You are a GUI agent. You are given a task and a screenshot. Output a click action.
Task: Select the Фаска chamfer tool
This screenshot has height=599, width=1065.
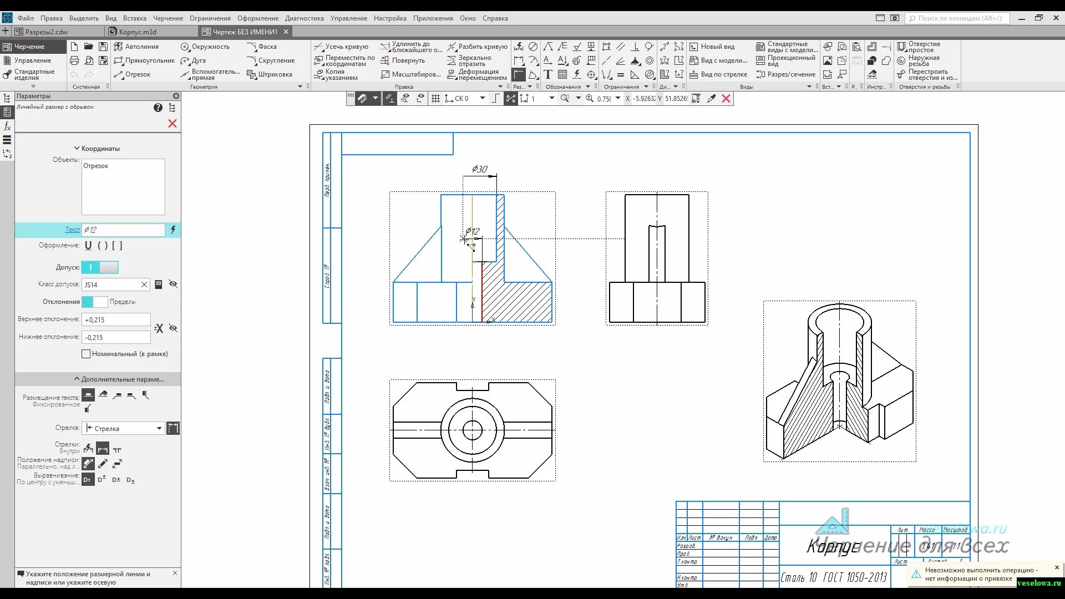pyautogui.click(x=262, y=47)
